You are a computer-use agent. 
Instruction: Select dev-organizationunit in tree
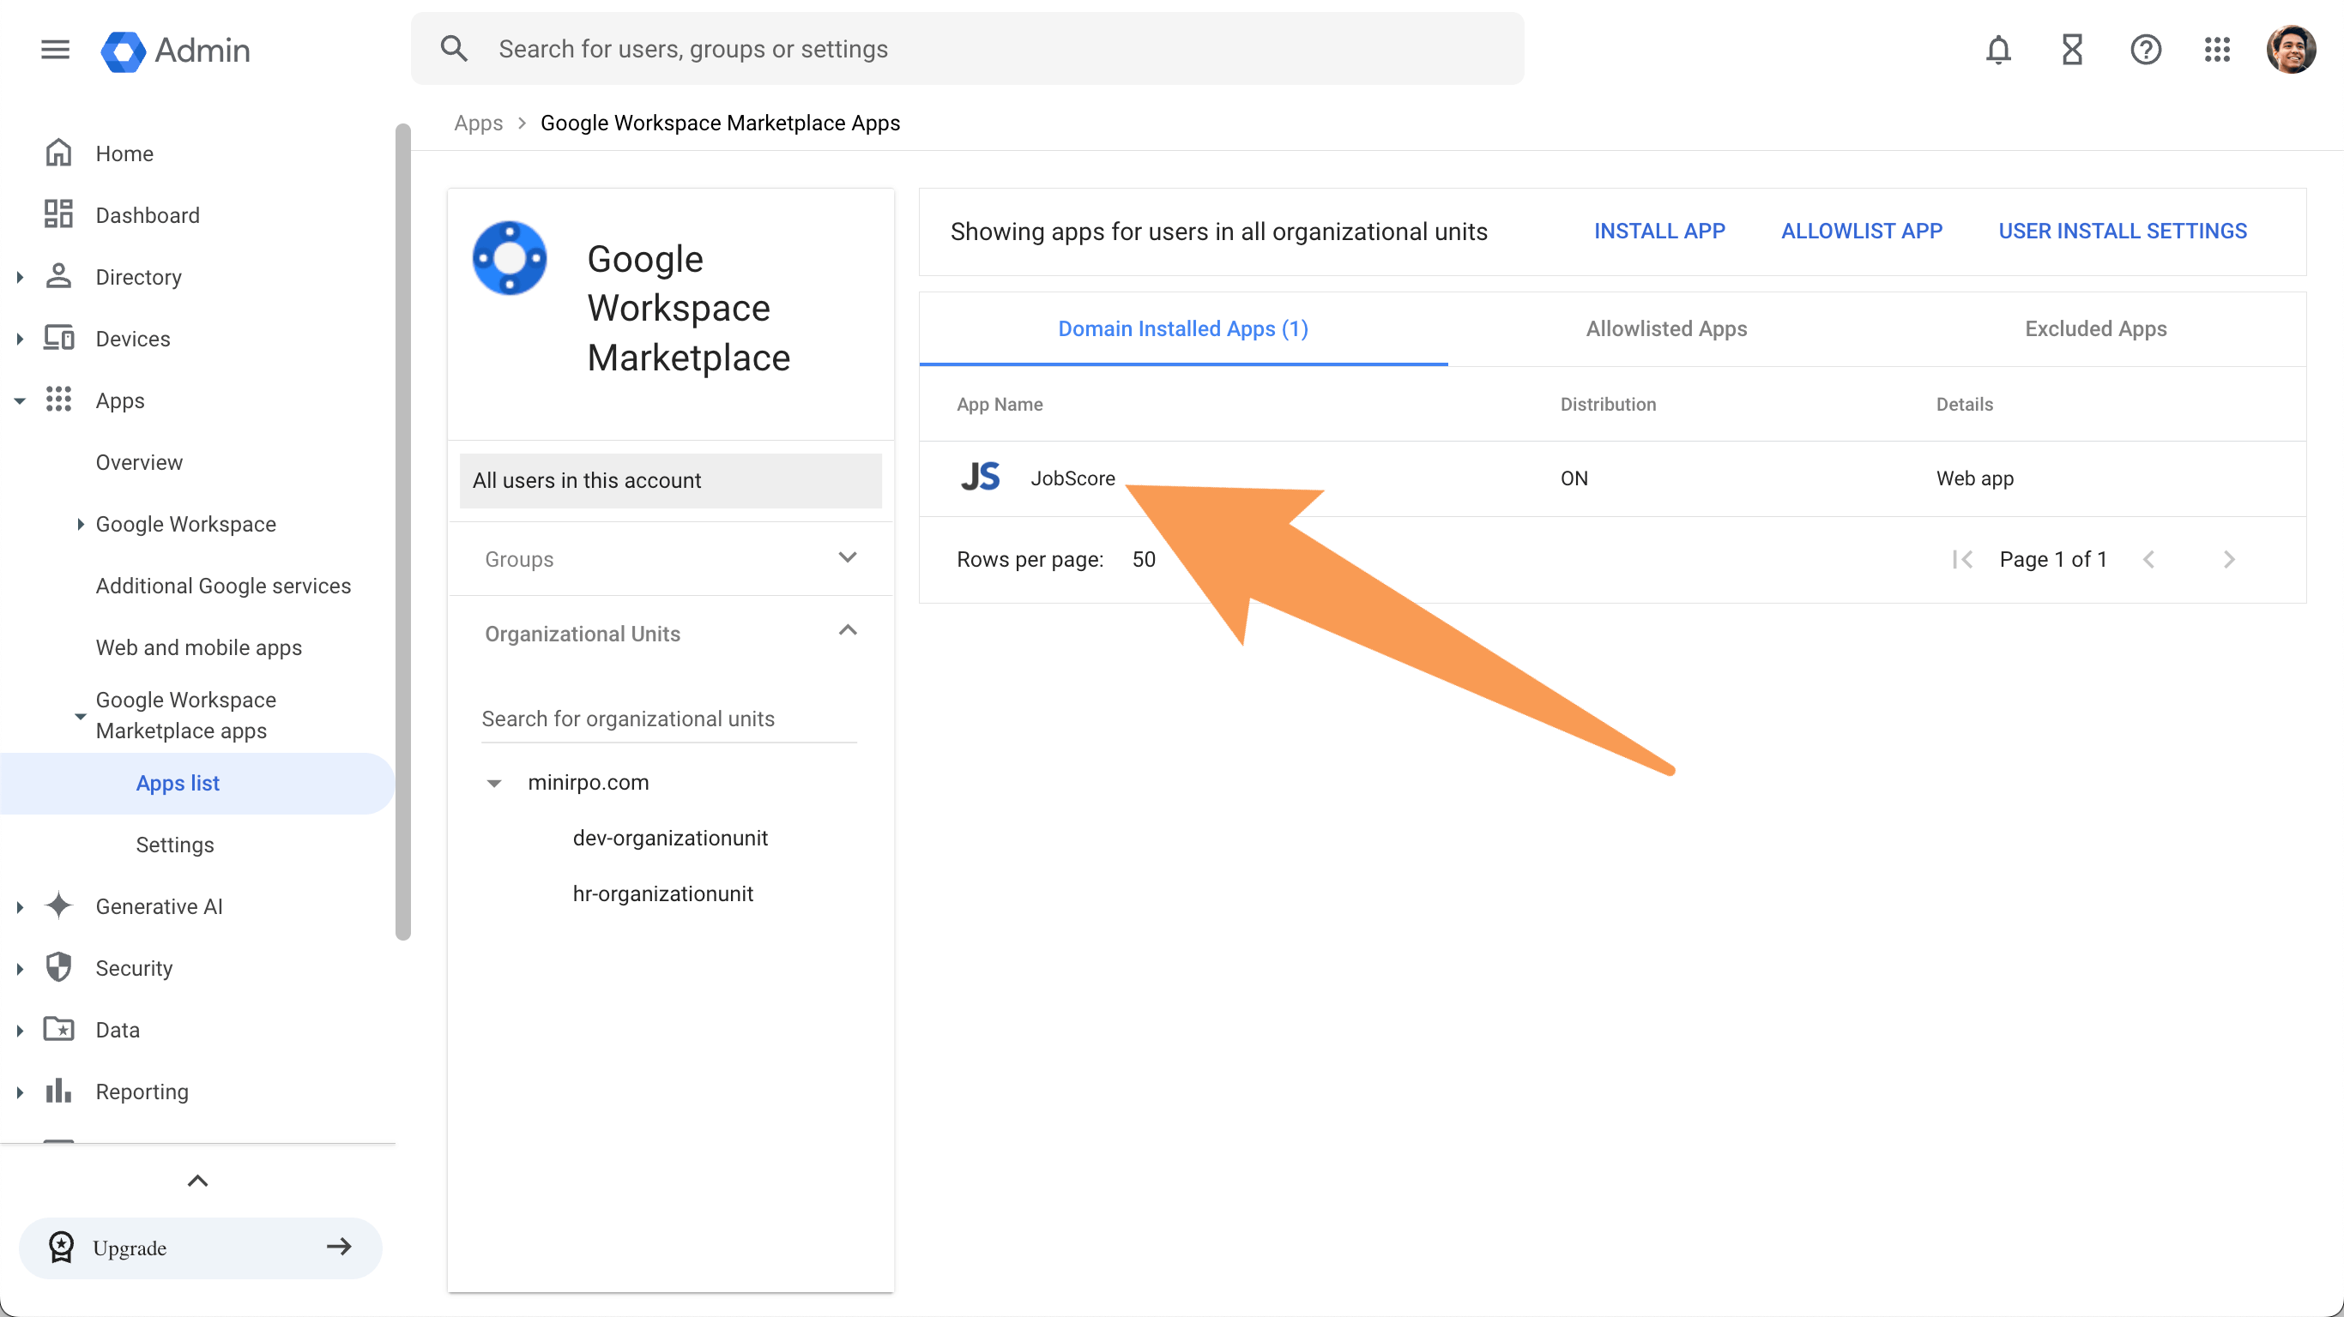point(670,838)
